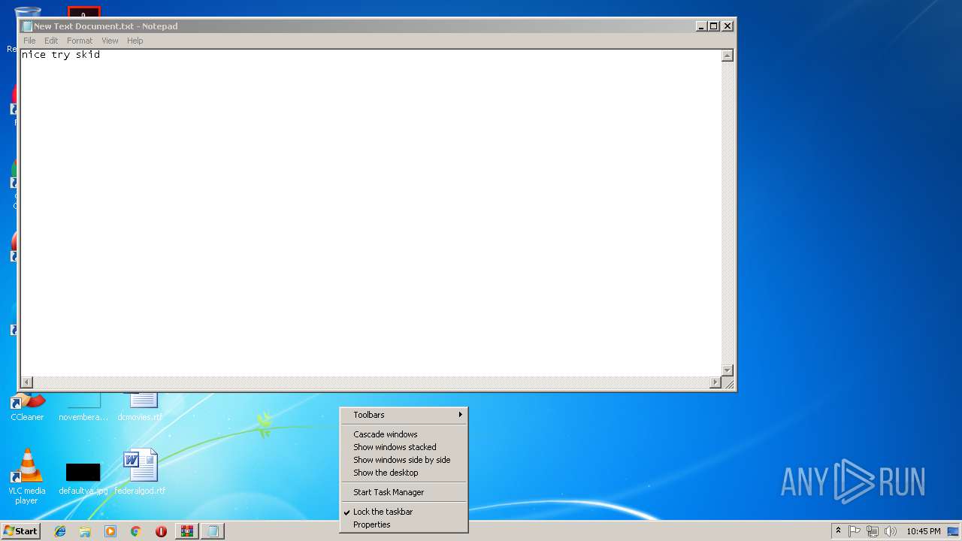This screenshot has height=541, width=962.
Task: Select the novembera... desktop file
Action: [83, 407]
